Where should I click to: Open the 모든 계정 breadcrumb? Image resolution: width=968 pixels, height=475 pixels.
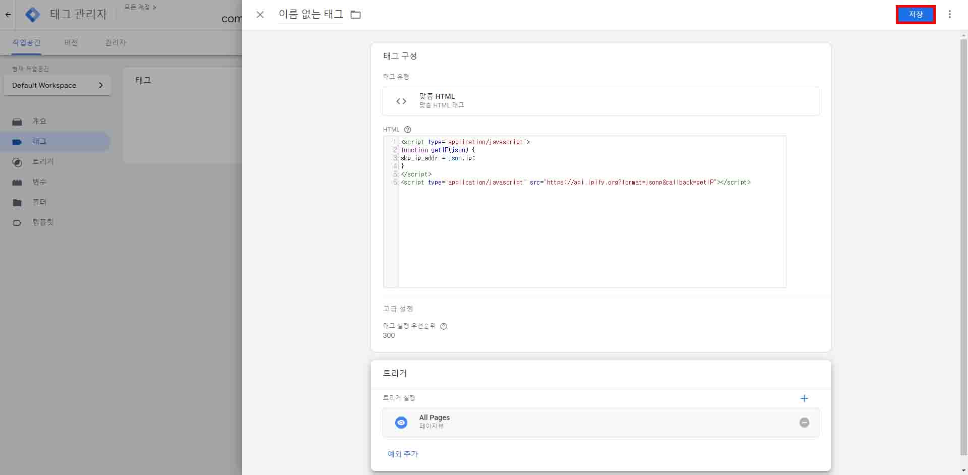140,7
